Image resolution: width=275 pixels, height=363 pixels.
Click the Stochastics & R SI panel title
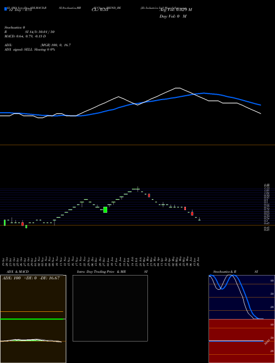click(235, 272)
